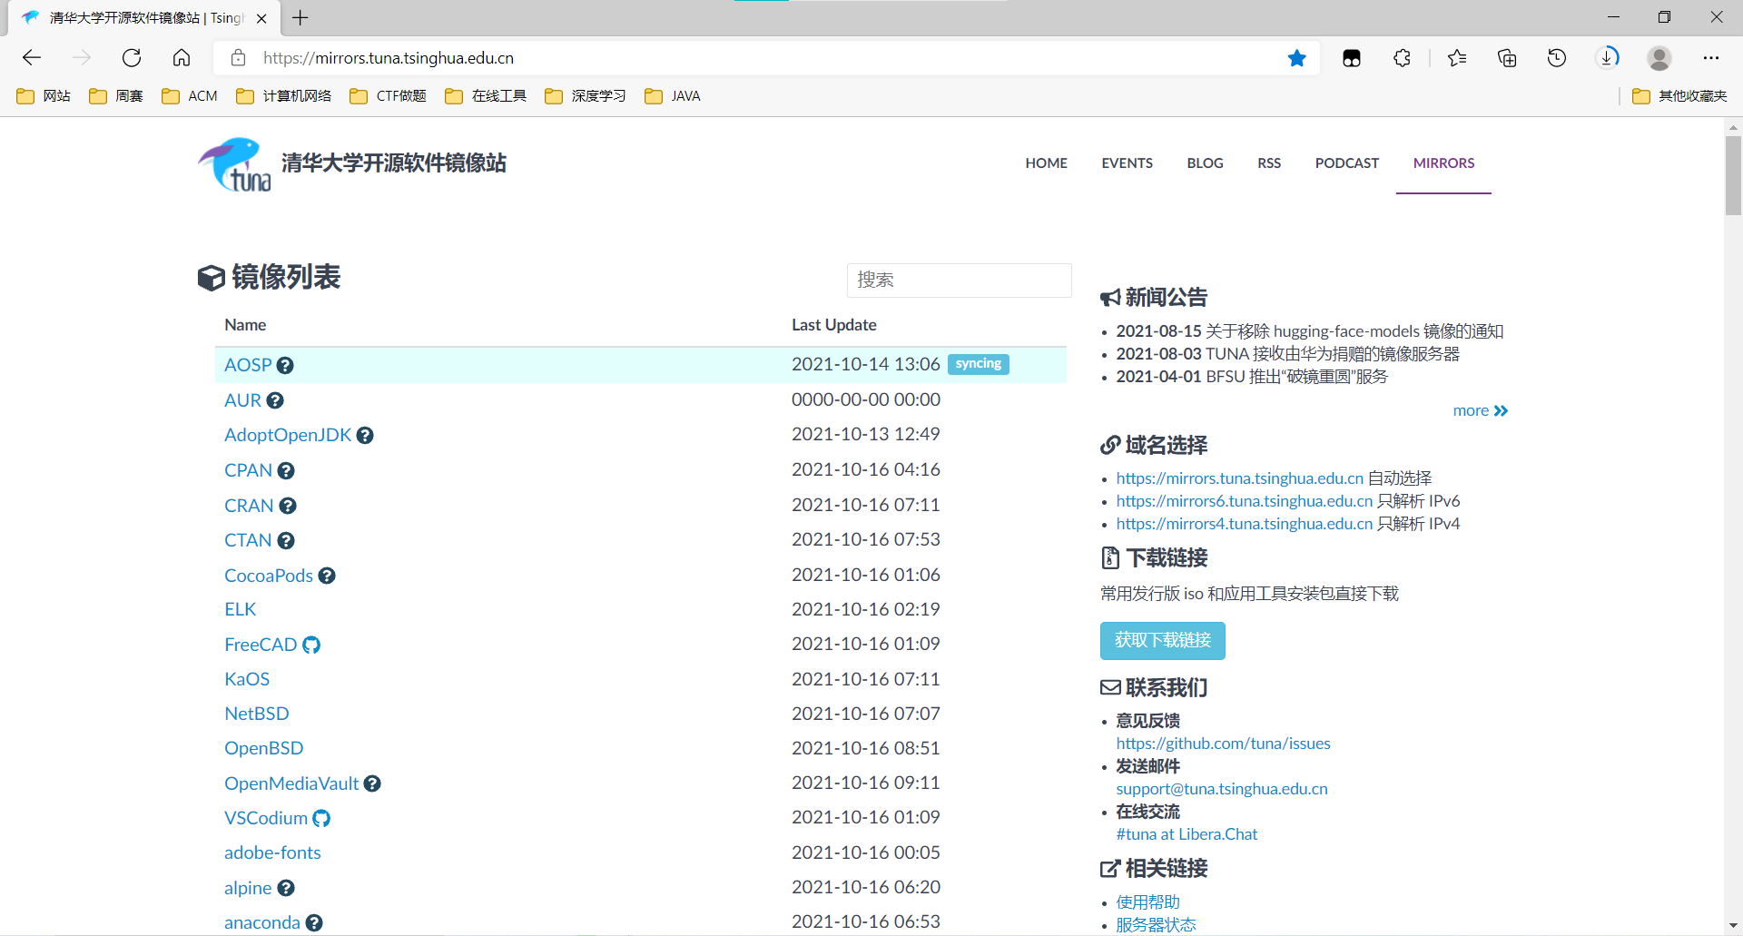Open the github.com/tuna/issues link
Image resolution: width=1743 pixels, height=936 pixels.
(1224, 744)
